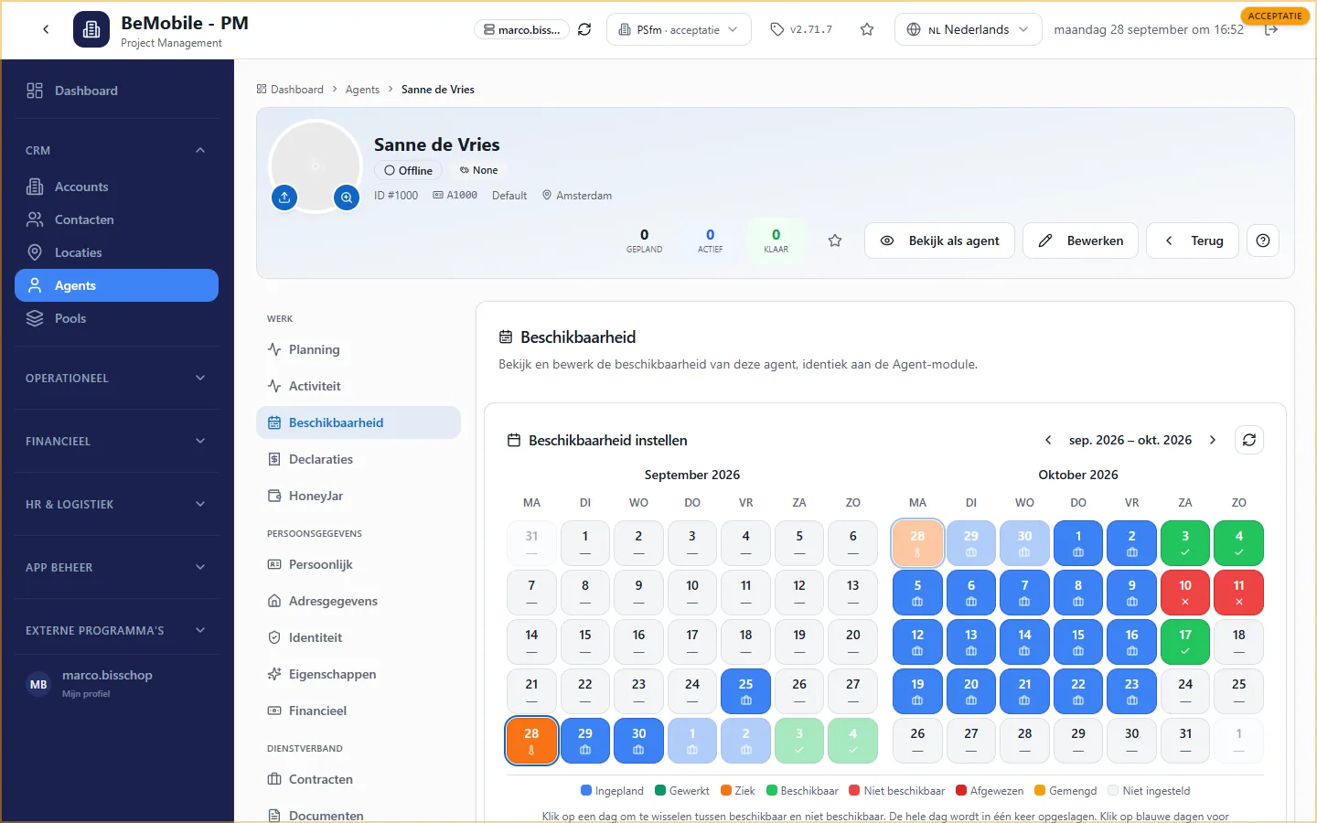Toggle the available day October 17
Screen dimensions: 1317x823
[1185, 642]
